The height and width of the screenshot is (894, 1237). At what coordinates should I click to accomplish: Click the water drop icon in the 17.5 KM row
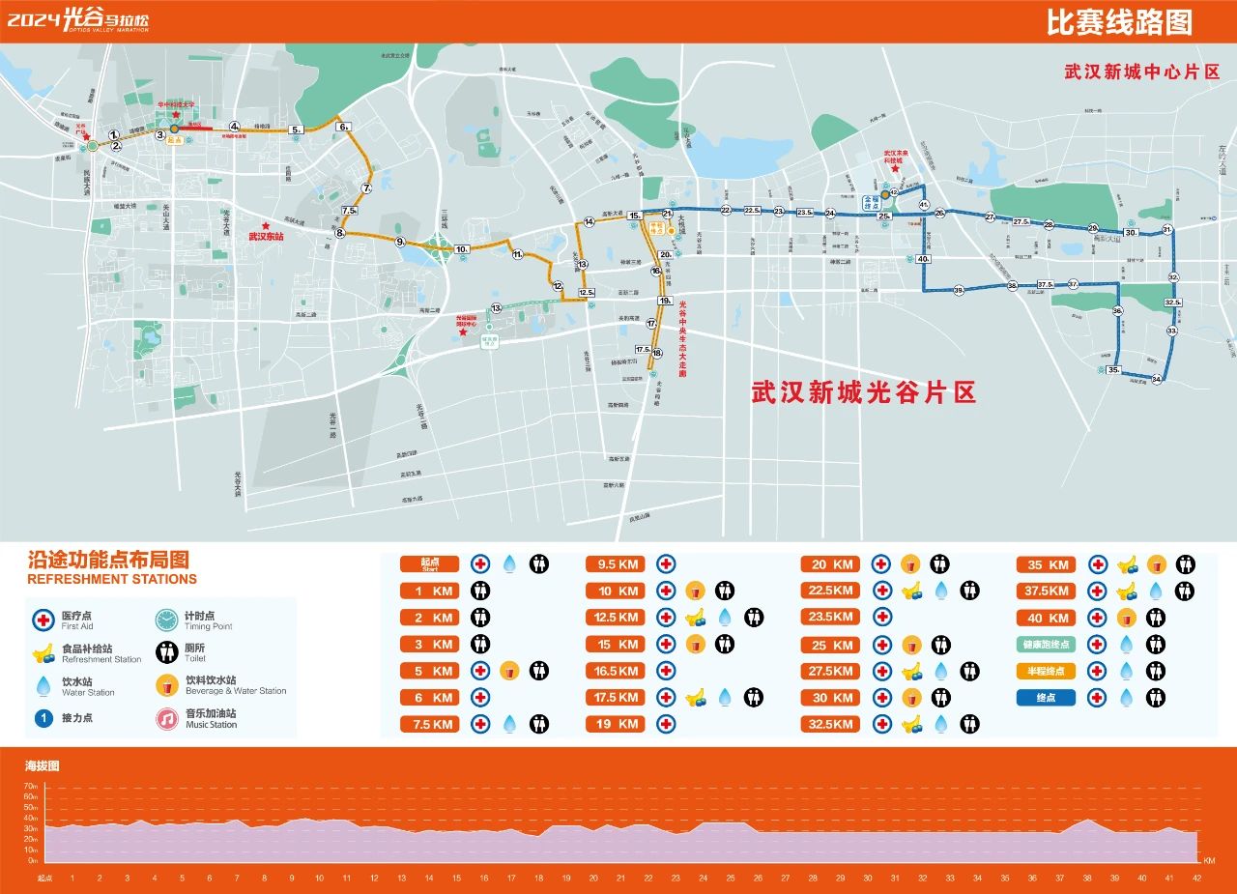pyautogui.click(x=725, y=697)
